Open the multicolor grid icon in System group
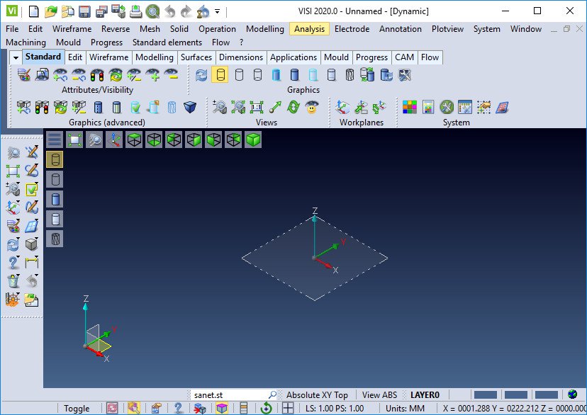The height and width of the screenshot is (415, 587). click(410, 108)
